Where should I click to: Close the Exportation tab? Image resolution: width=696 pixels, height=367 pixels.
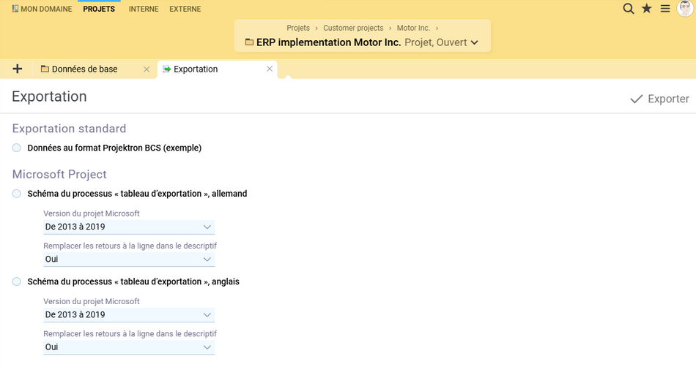[x=270, y=69]
